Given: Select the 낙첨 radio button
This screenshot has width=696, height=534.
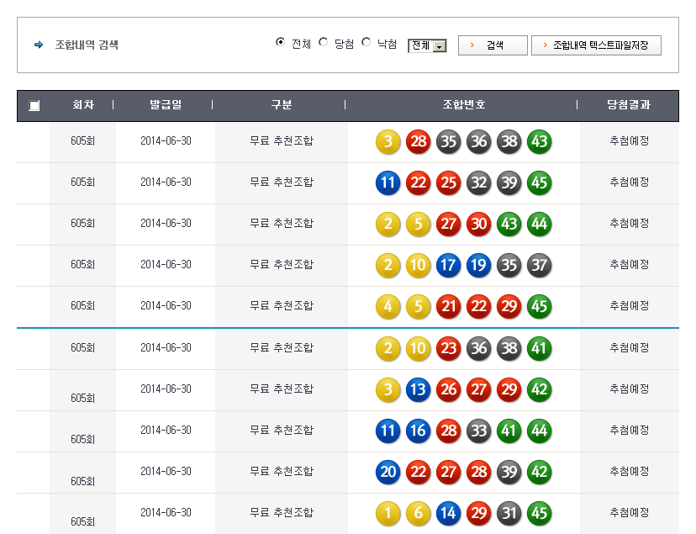Looking at the screenshot, I should click(366, 43).
